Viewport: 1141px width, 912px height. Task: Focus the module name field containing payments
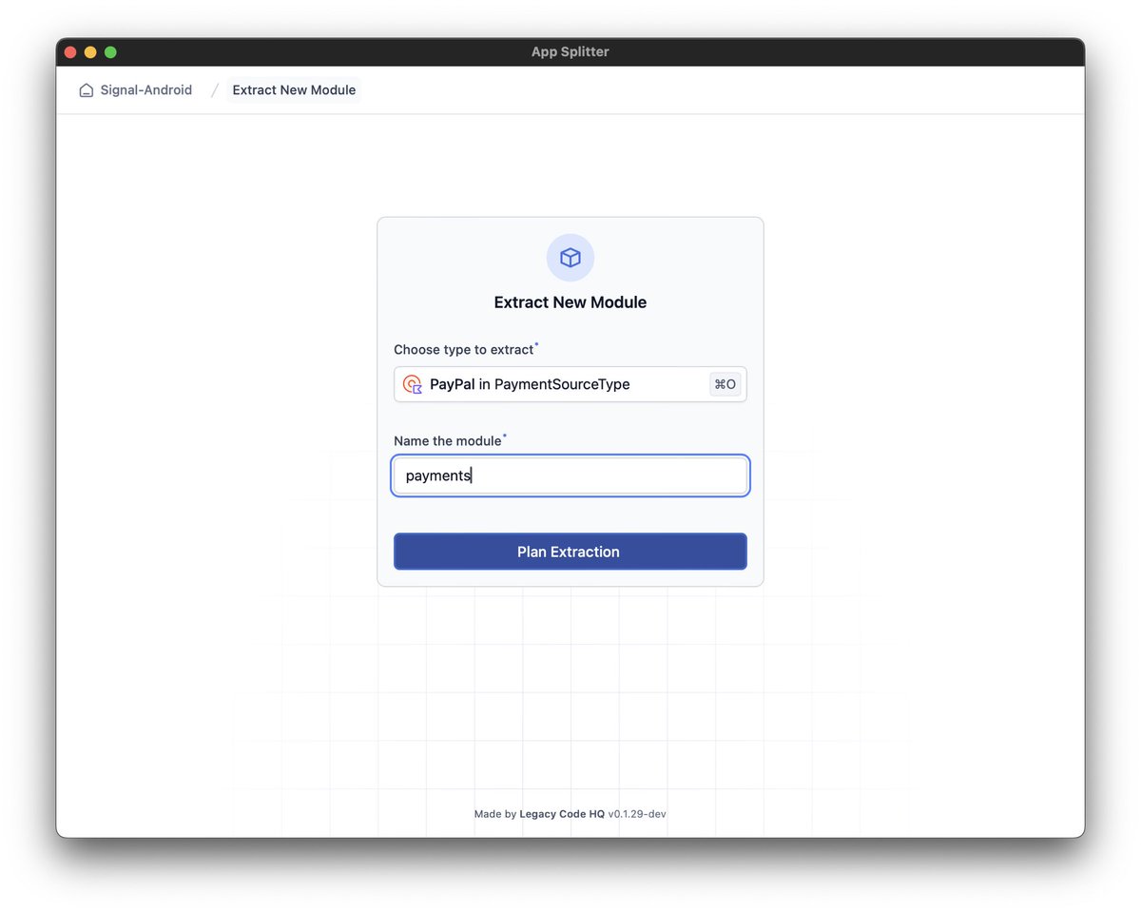570,475
